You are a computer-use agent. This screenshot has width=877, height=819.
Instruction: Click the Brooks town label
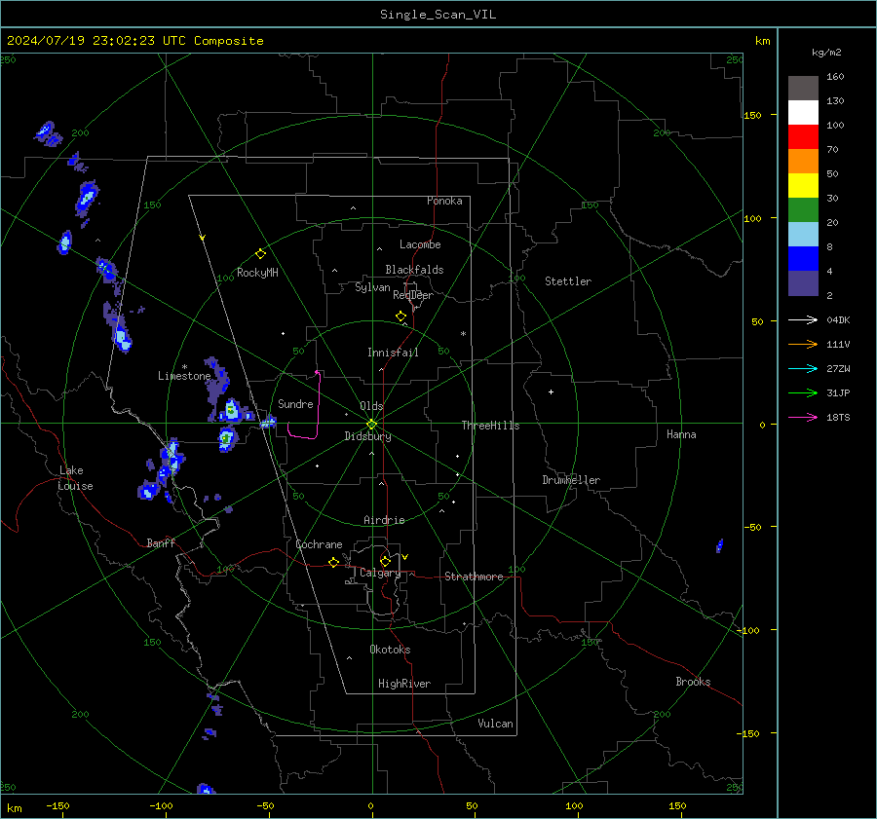pos(693,682)
